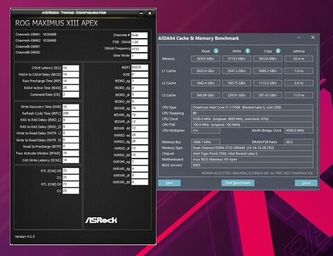Select the tREFI field showing 65535
This screenshot has height=256, width=333.
click(139, 67)
